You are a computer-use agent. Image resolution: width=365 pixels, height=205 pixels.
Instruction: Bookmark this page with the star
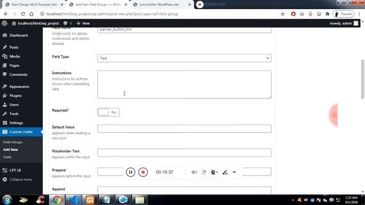pyautogui.click(x=283, y=14)
